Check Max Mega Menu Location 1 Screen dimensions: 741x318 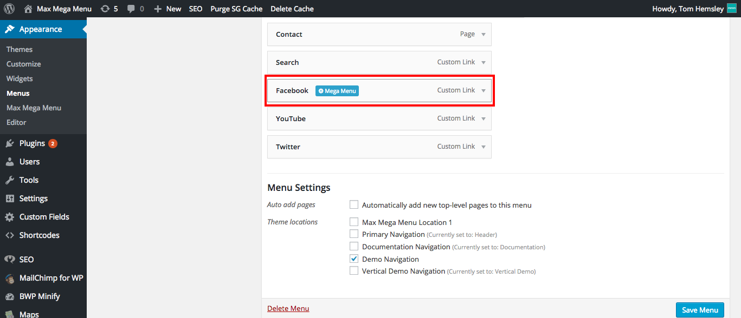tap(354, 222)
